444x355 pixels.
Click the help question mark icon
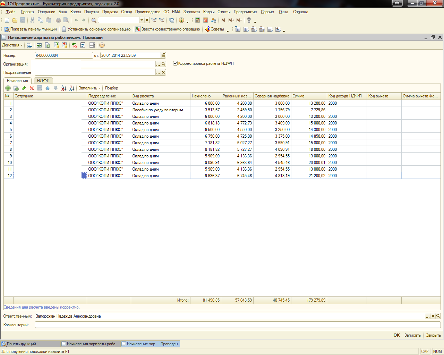[x=102, y=45]
